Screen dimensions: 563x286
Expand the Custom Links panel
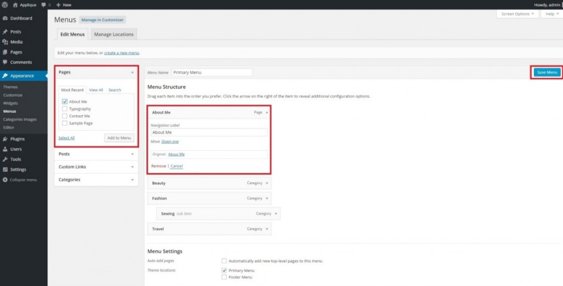(x=133, y=167)
